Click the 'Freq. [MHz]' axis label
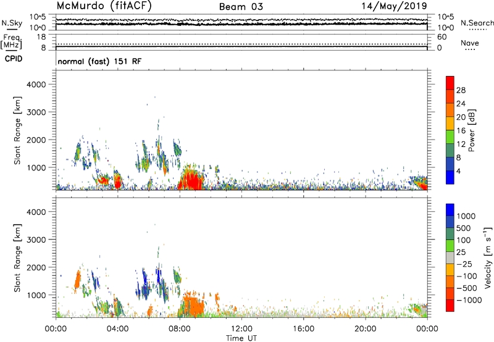The image size is (494, 342). point(11,42)
